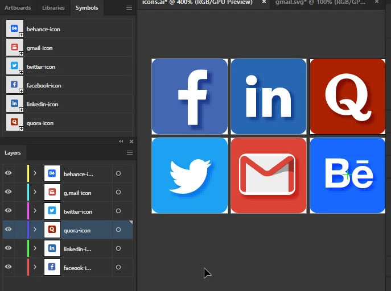391x291 pixels.
Task: Click the yellow color bar of behance layer
Action: pyautogui.click(x=28, y=173)
